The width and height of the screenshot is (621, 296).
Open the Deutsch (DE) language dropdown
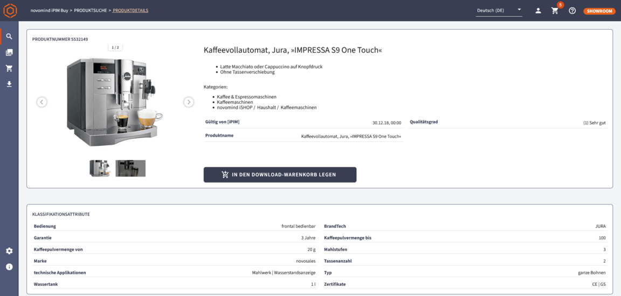pyautogui.click(x=499, y=10)
